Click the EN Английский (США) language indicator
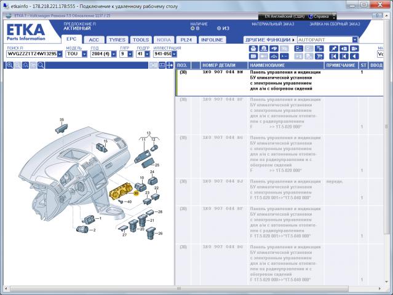Image resolution: width=393 pixels, height=295 pixels. (284, 17)
